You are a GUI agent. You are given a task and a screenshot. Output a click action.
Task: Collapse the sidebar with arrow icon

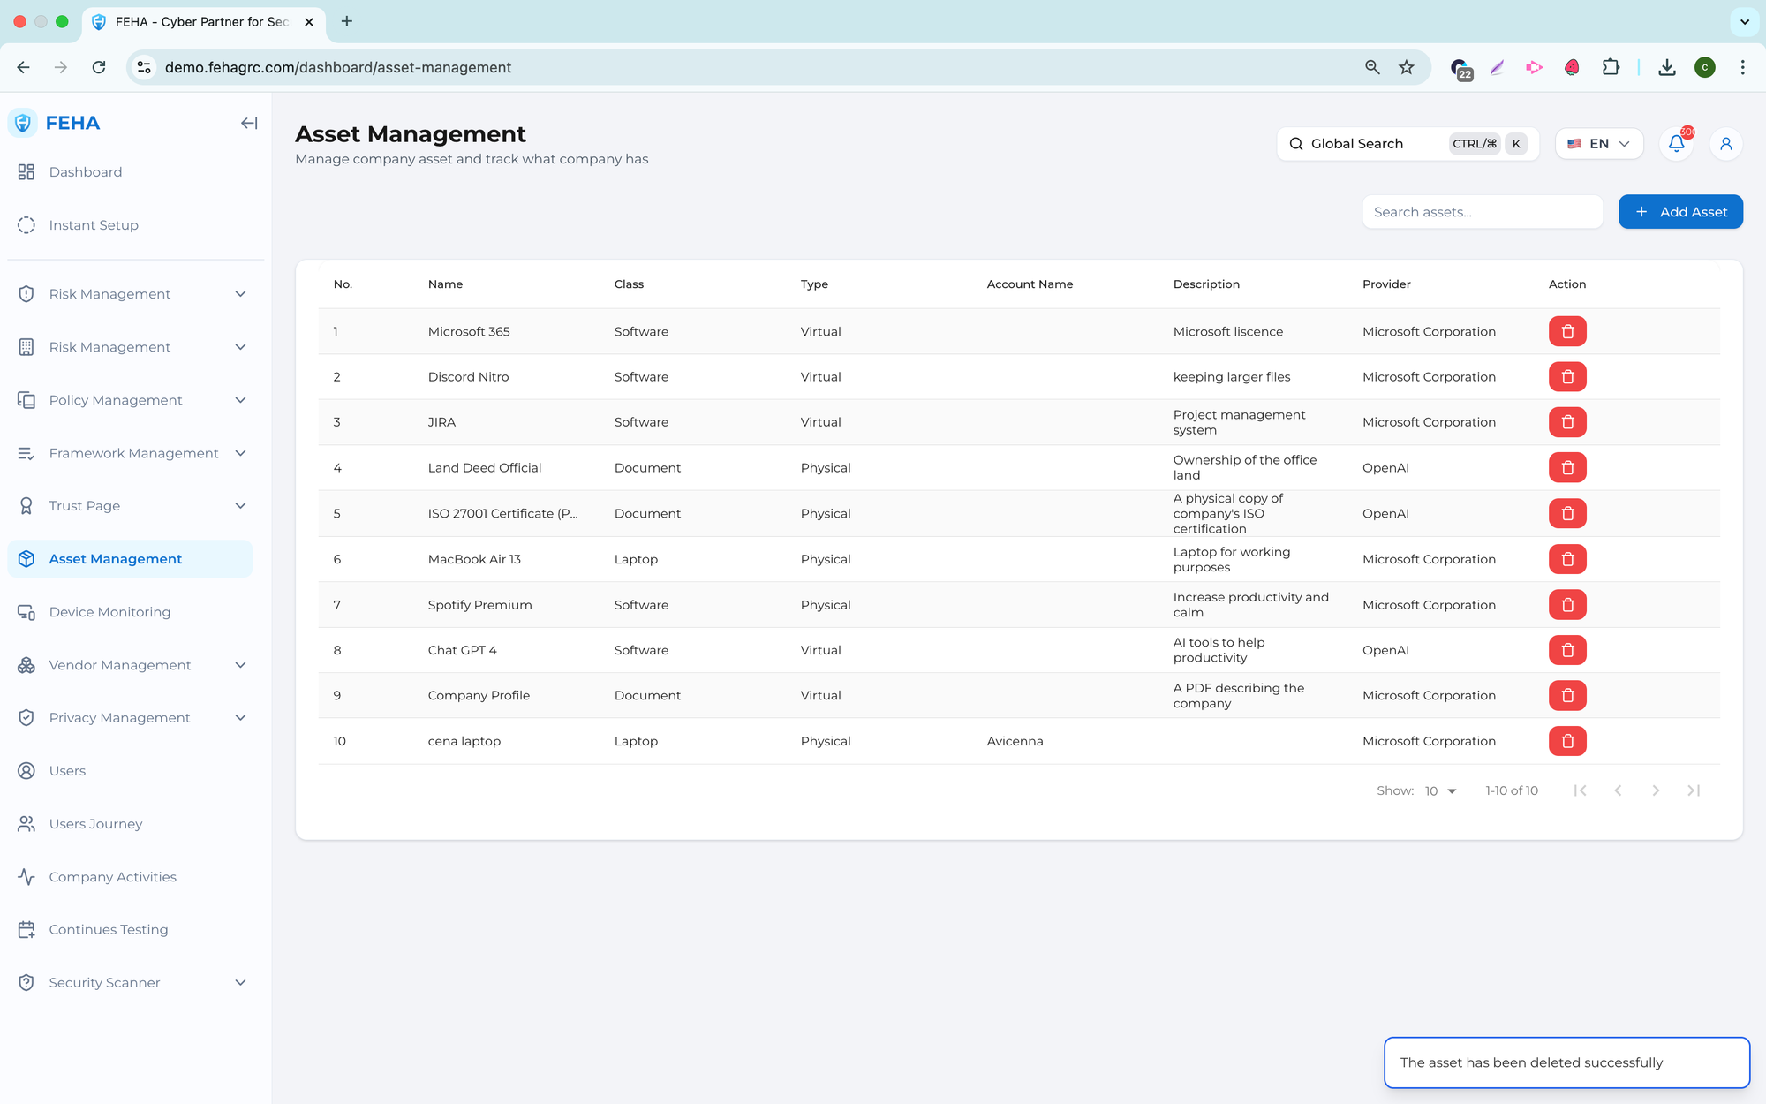pyautogui.click(x=249, y=123)
